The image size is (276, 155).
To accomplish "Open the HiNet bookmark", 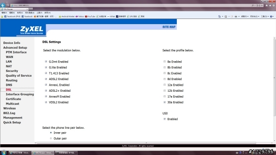I will tap(111, 16).
